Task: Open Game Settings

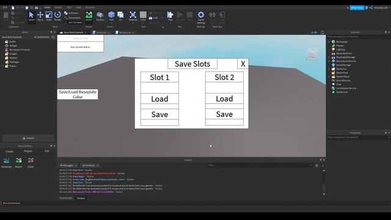Action: 201,18
